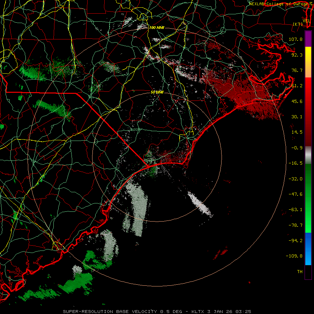Click the 45.6 velocity scale value

pos(297,101)
